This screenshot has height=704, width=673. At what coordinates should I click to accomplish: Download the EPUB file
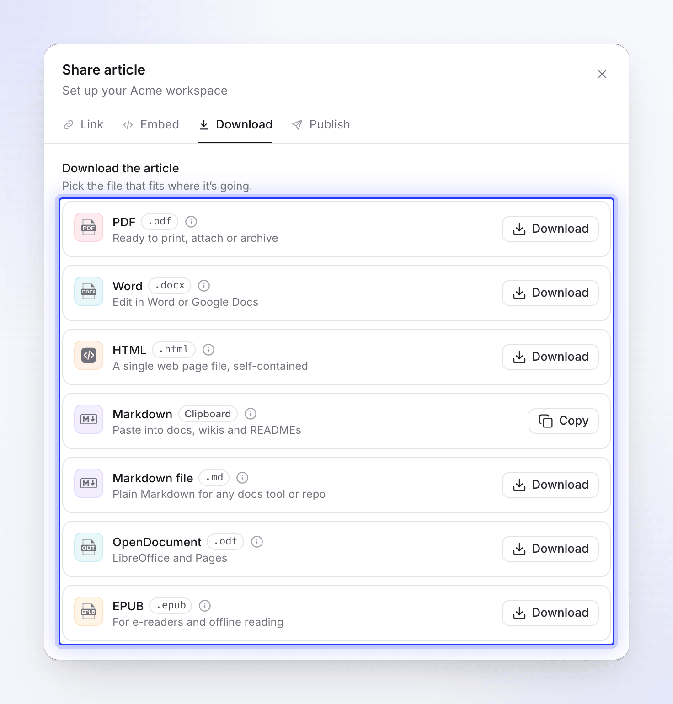coord(550,613)
